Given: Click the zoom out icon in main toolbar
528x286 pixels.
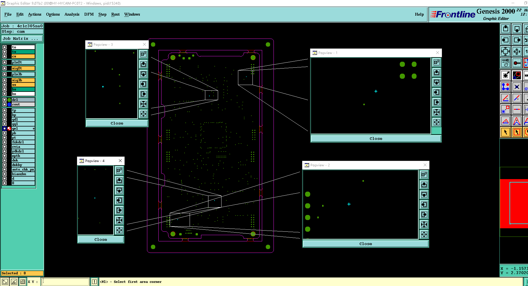Looking at the screenshot, I should pyautogui.click(x=517, y=51).
